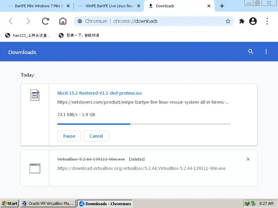The image size is (278, 208).
Task: Open the user profile avatar icon
Action: (x=253, y=21)
